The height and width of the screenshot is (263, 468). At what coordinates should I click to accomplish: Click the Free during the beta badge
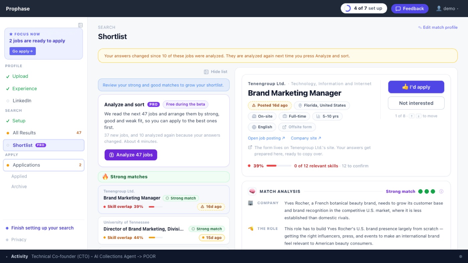[x=186, y=104]
